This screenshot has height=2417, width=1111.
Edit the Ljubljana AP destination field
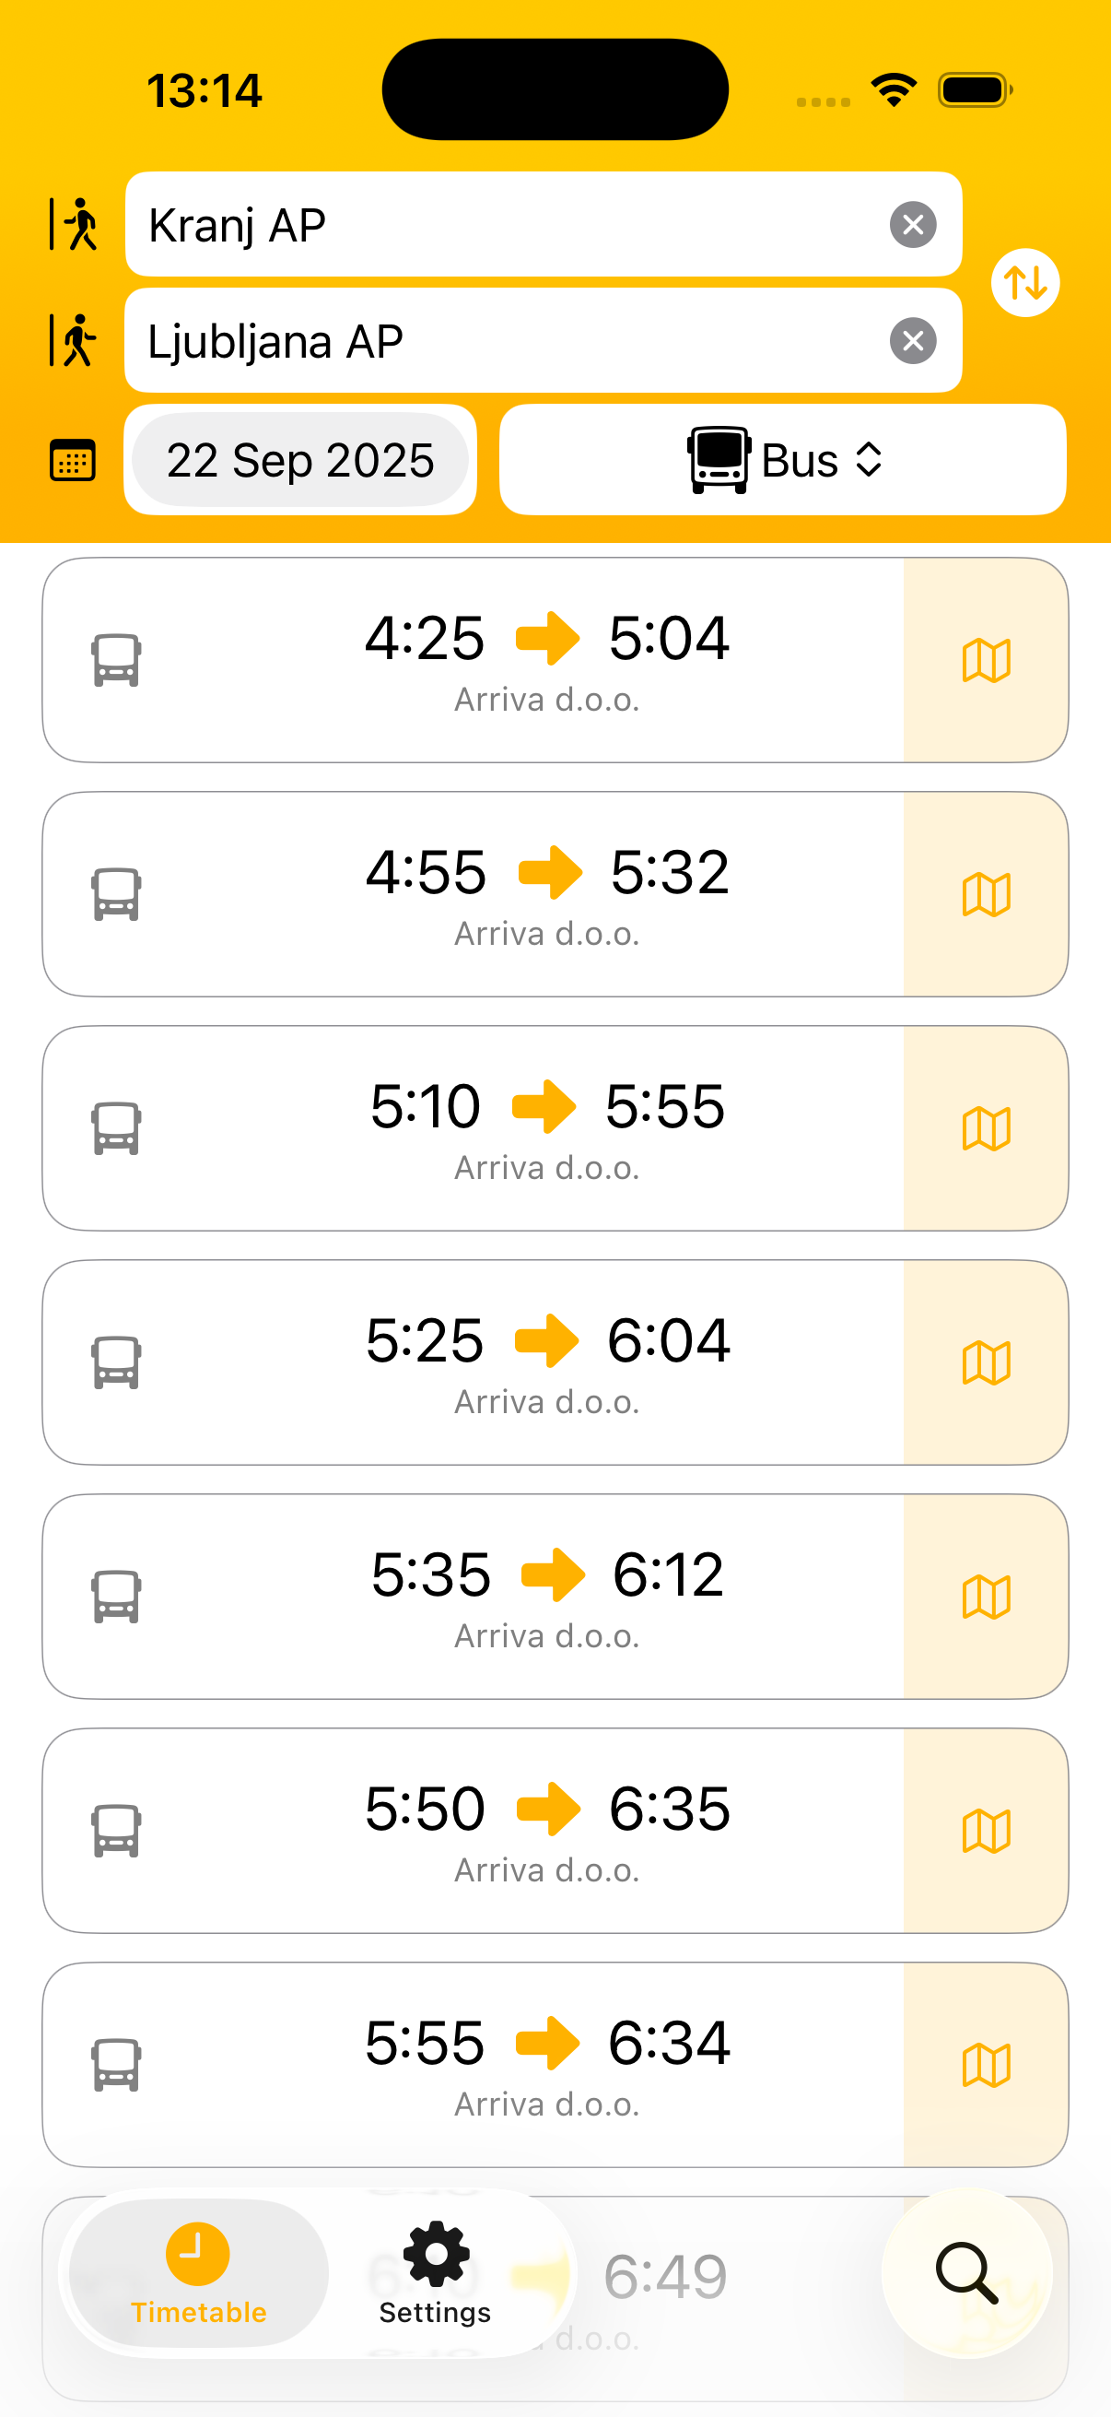point(507,340)
